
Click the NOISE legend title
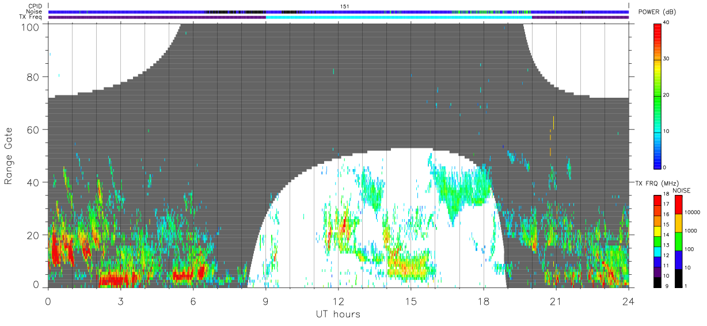pos(682,190)
